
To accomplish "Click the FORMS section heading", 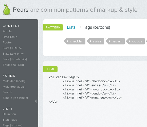I will (x=9, y=76).
